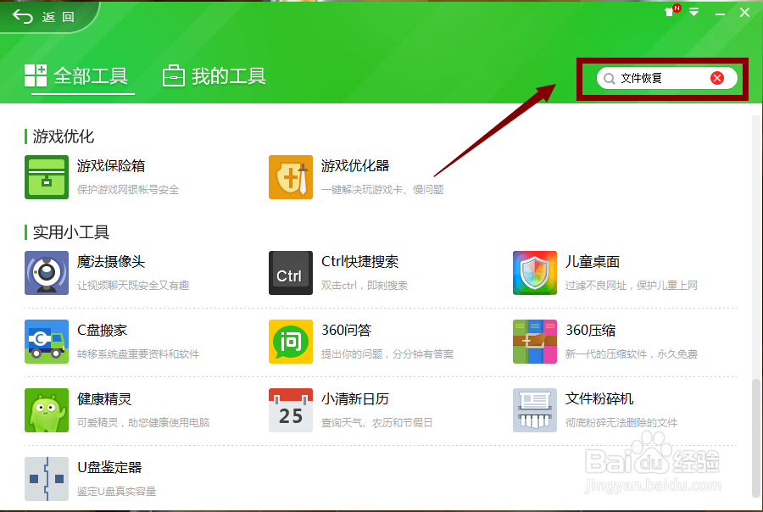Screen dimensions: 763x512
Task: Click the magnifier search icon
Action: (610, 78)
